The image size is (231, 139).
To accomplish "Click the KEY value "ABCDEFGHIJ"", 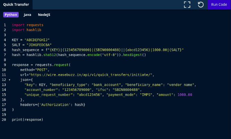I will pos(39,40).
